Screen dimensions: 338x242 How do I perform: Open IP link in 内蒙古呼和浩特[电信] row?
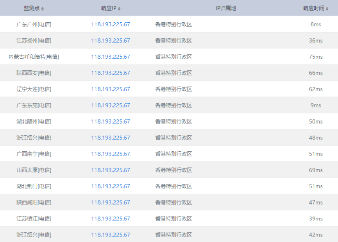[x=111, y=57]
